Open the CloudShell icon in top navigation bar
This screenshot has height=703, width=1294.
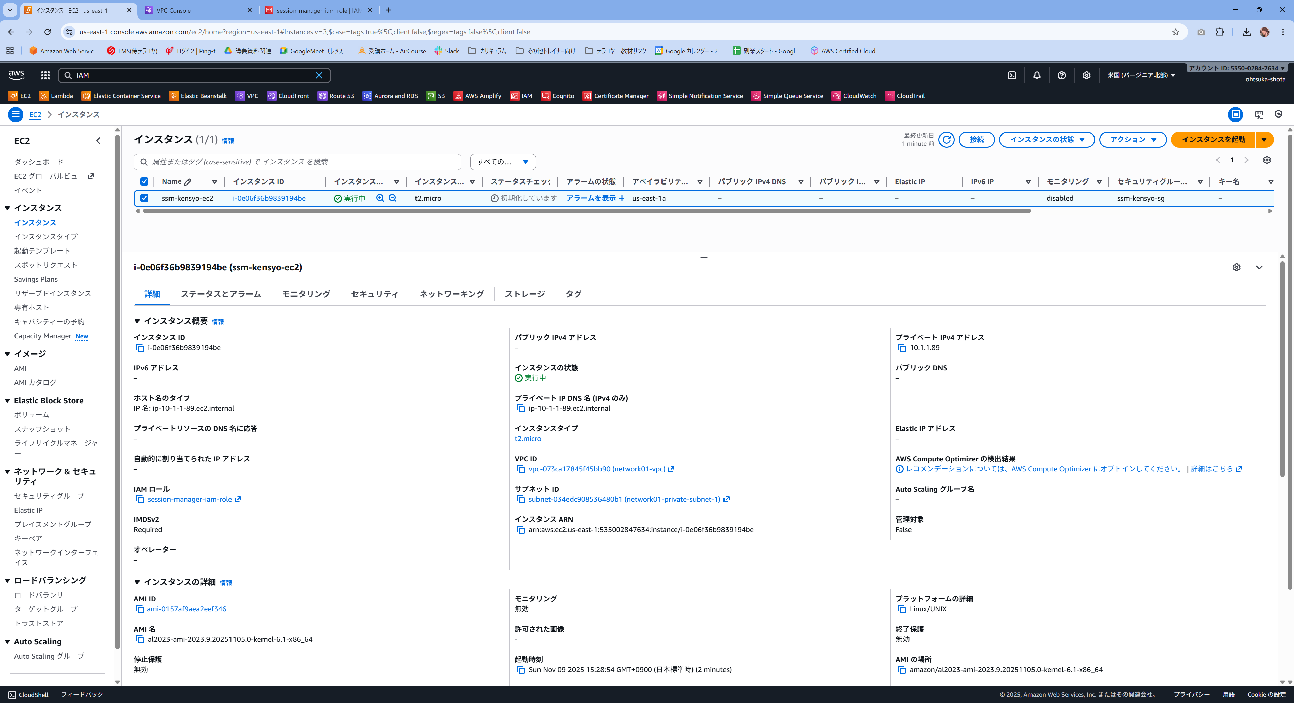[x=1012, y=75]
